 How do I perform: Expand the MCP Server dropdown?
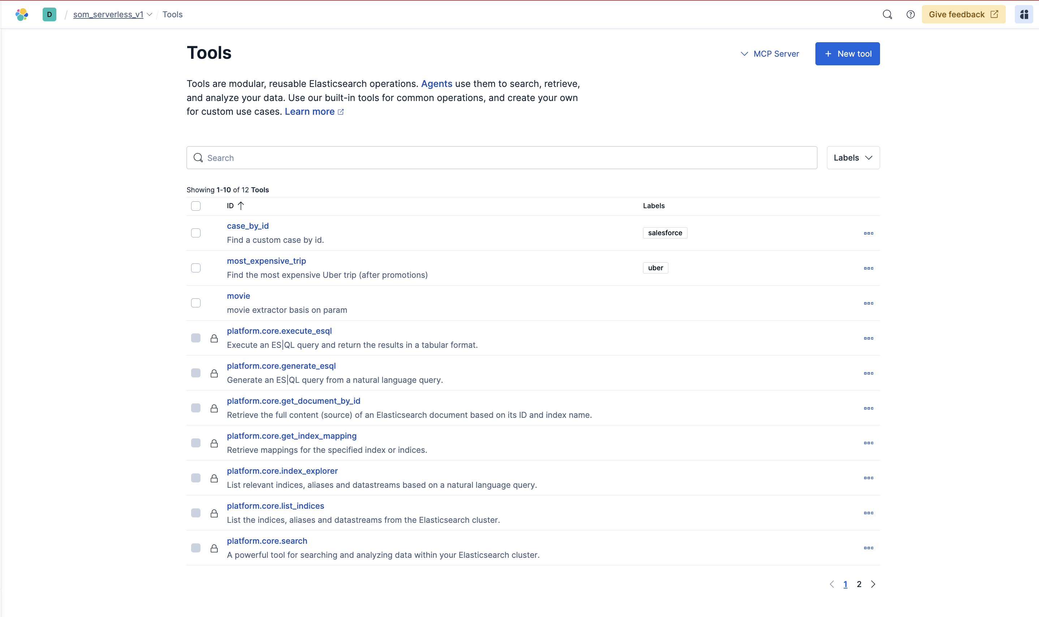(x=769, y=54)
